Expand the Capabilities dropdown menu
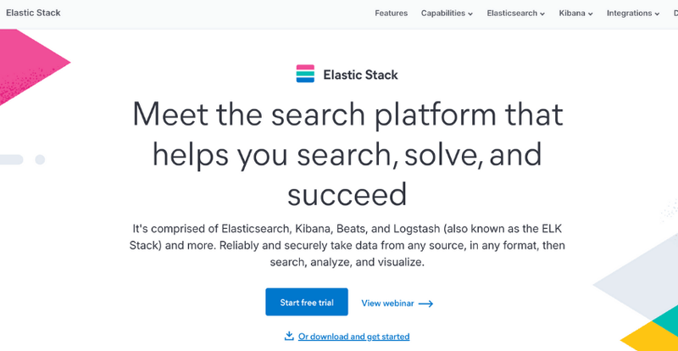Screen dimensions: 678x351 pyautogui.click(x=447, y=14)
